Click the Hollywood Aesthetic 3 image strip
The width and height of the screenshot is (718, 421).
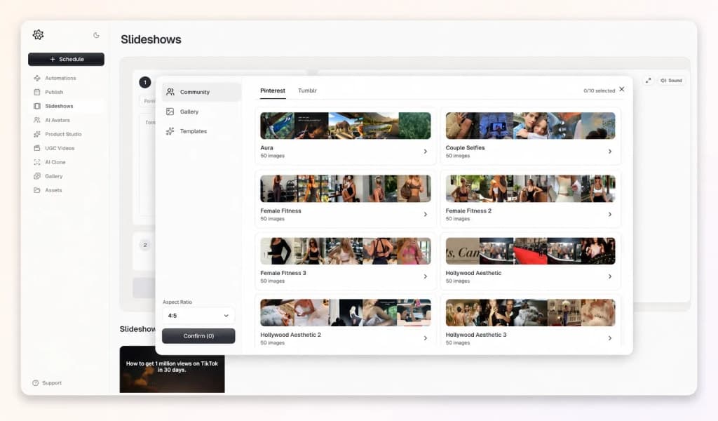click(530, 312)
